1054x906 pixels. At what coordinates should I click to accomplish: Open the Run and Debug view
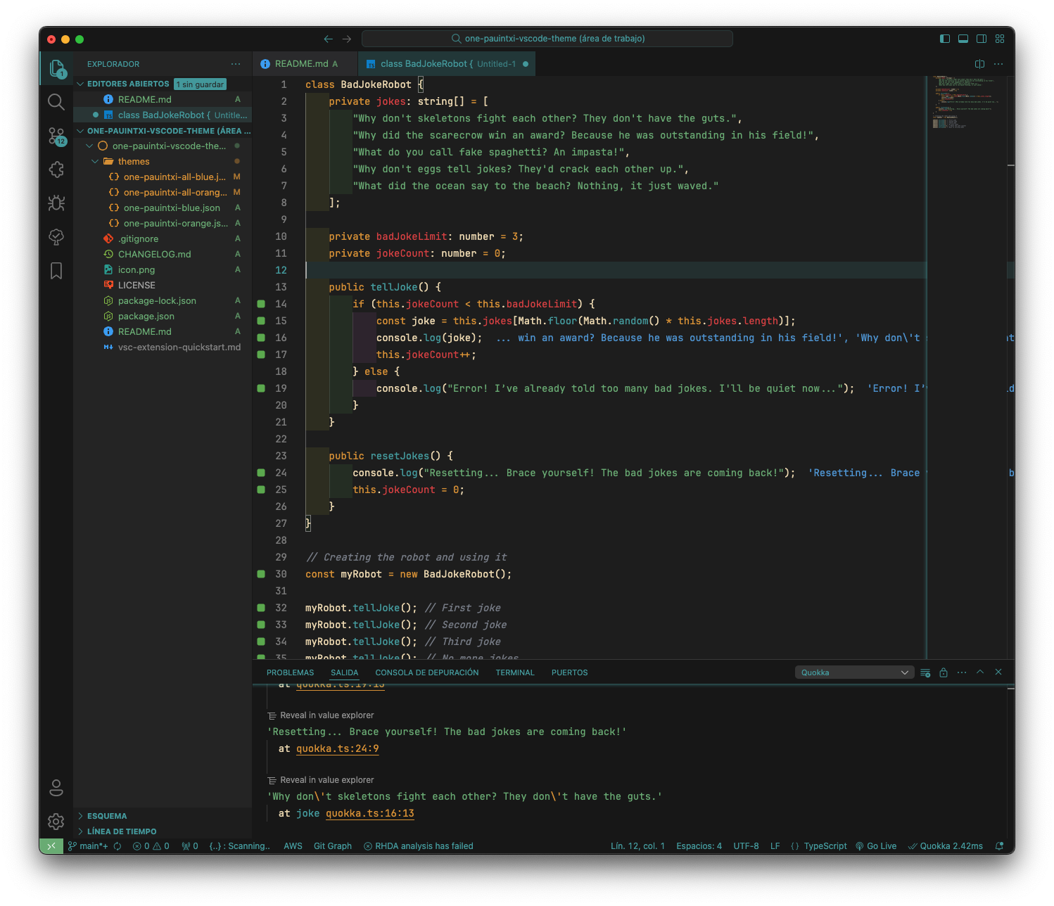56,203
